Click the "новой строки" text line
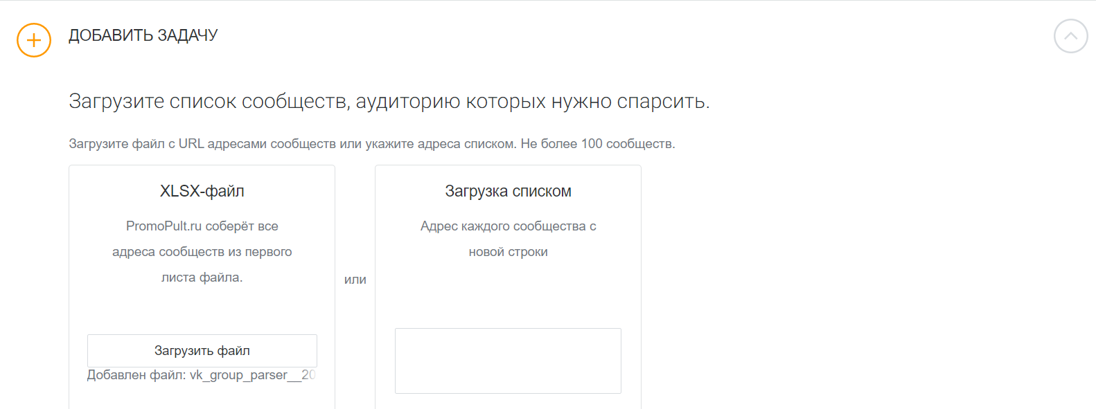Image resolution: width=1096 pixels, height=409 pixels. coord(508,252)
